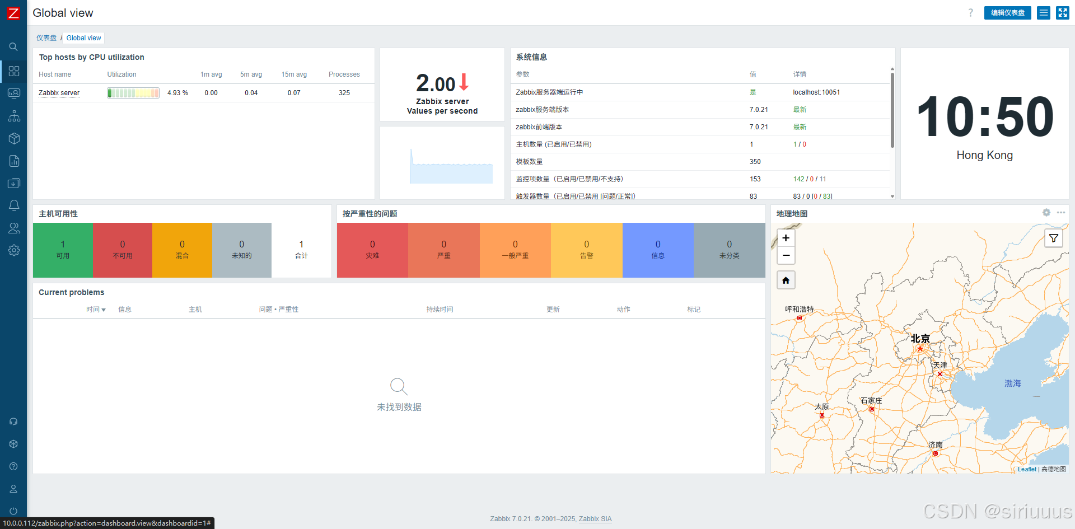Viewport: 1075px width, 529px height.
Task: Open the sidebar search icon
Action: click(x=13, y=47)
